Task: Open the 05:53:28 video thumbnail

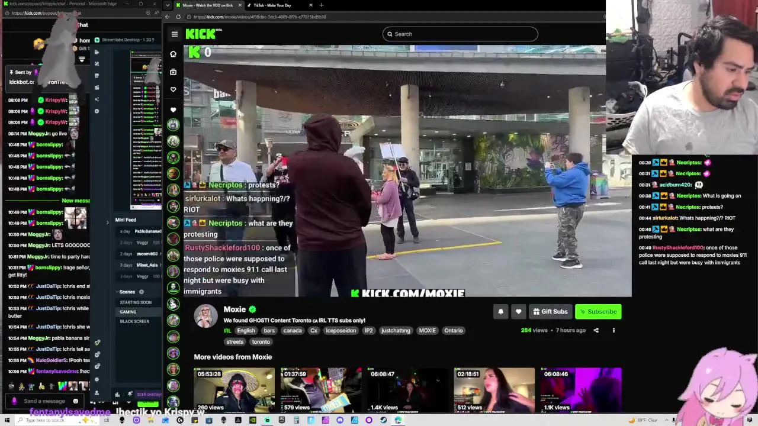Action: (x=234, y=390)
